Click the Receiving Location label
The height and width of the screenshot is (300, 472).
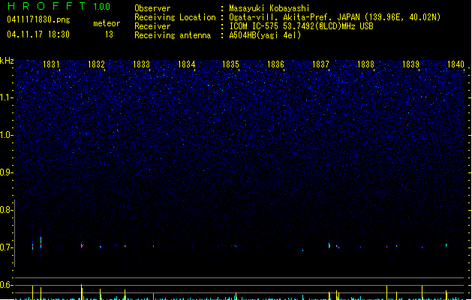click(175, 17)
